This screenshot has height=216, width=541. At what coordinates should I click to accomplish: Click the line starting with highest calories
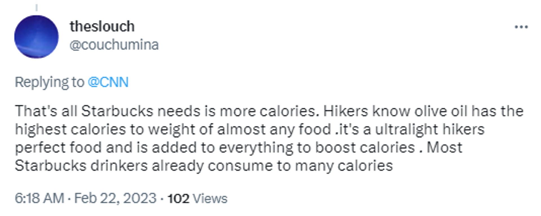249,129
